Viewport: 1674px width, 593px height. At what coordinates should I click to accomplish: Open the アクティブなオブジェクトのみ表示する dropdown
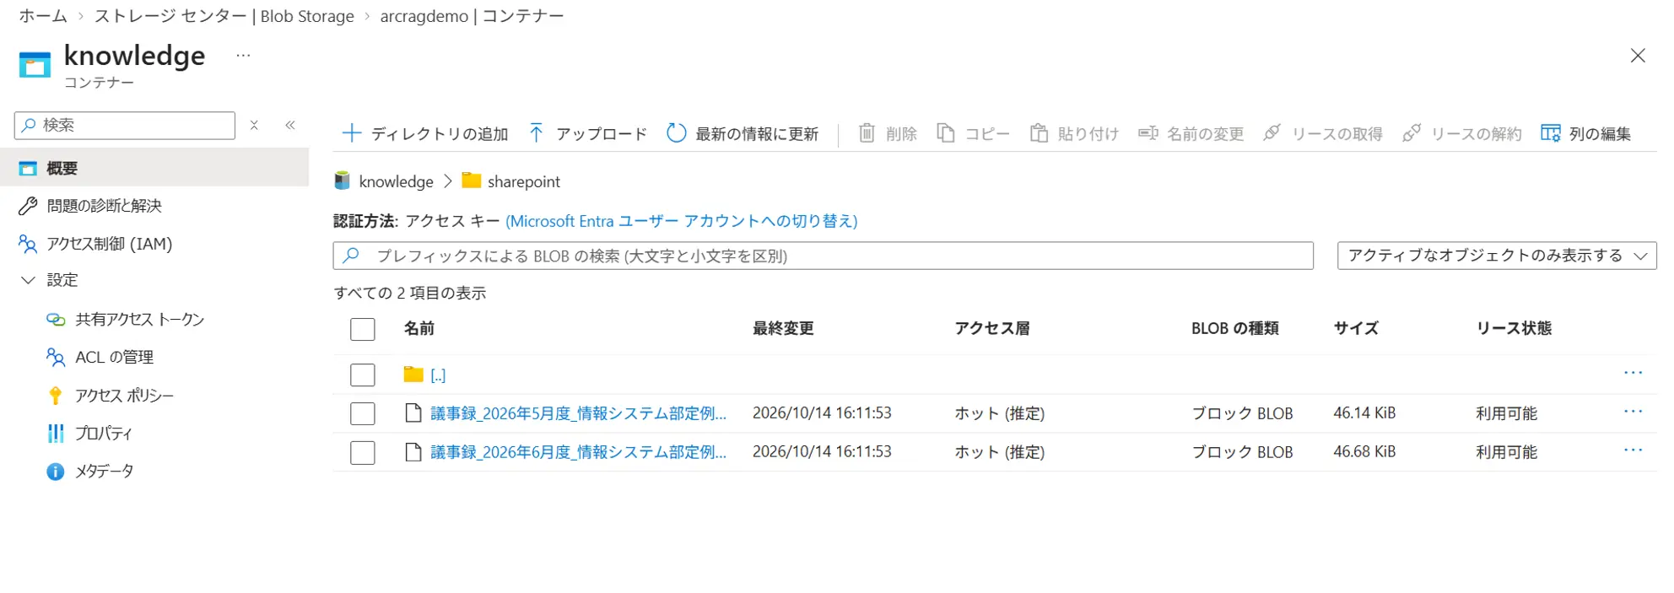pyautogui.click(x=1497, y=256)
